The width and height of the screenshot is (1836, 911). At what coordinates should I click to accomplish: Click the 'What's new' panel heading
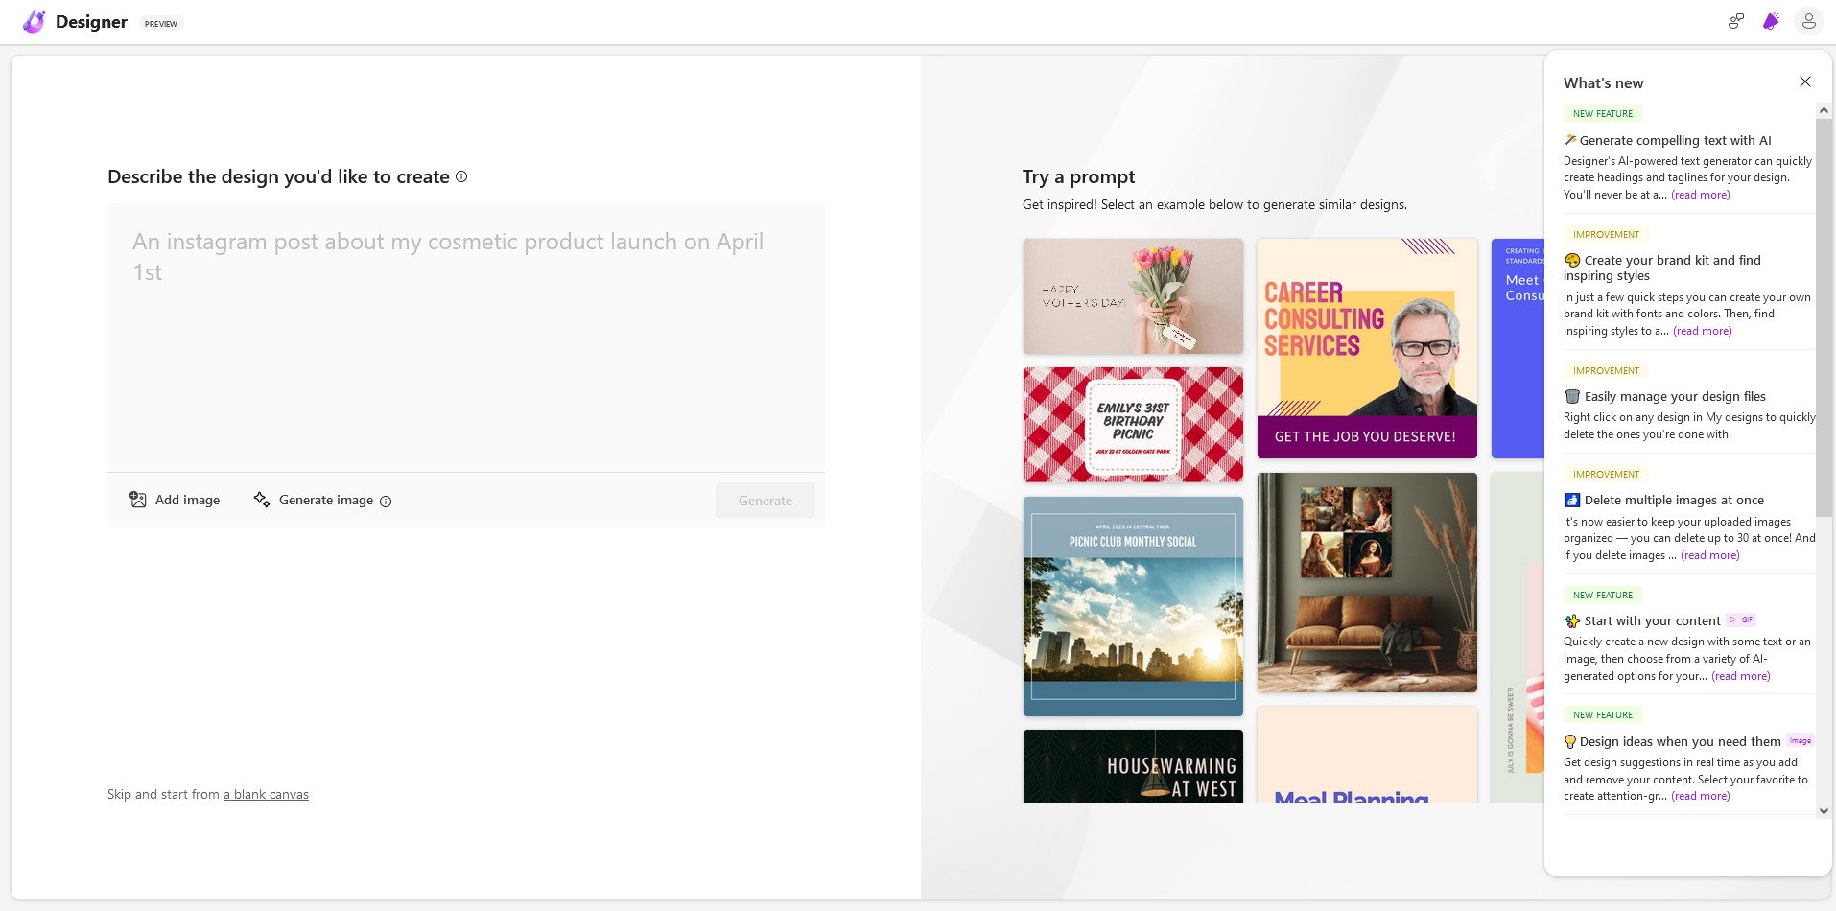pos(1603,82)
